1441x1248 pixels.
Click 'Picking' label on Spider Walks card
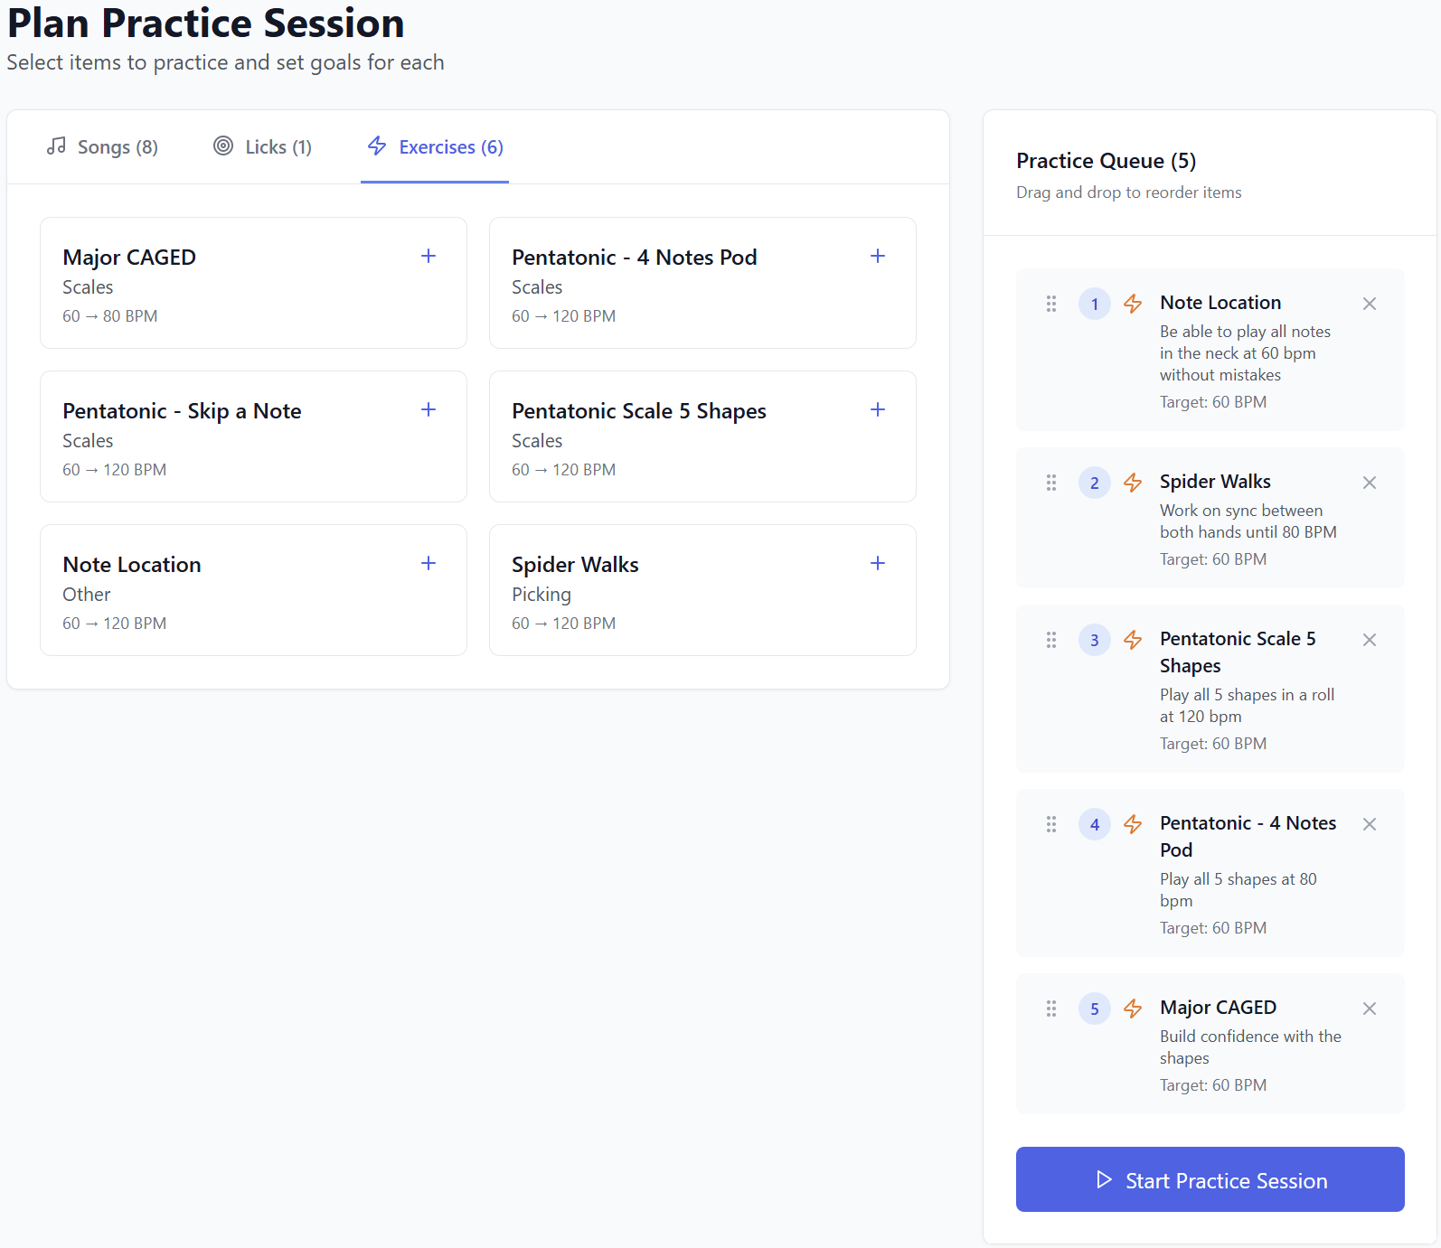point(542,595)
